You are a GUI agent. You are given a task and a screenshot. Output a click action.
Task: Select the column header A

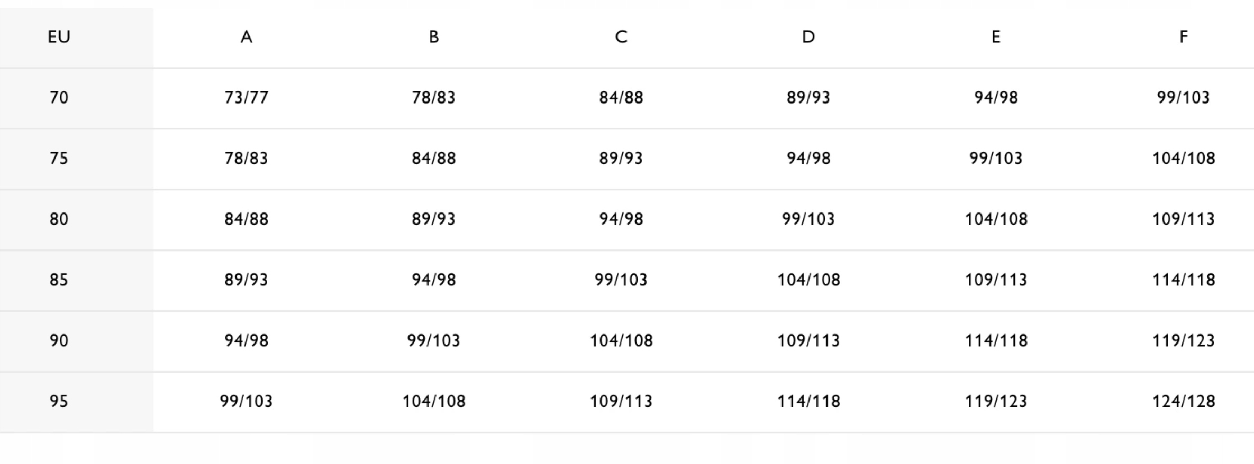pyautogui.click(x=246, y=37)
